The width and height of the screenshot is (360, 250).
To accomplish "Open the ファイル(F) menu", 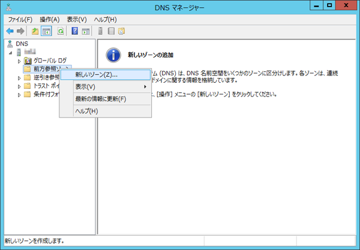I will (20, 20).
